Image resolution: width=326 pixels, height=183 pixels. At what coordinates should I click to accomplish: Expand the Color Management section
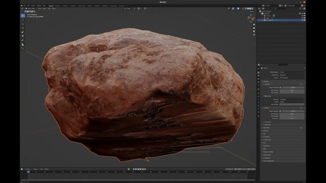click(x=268, y=161)
